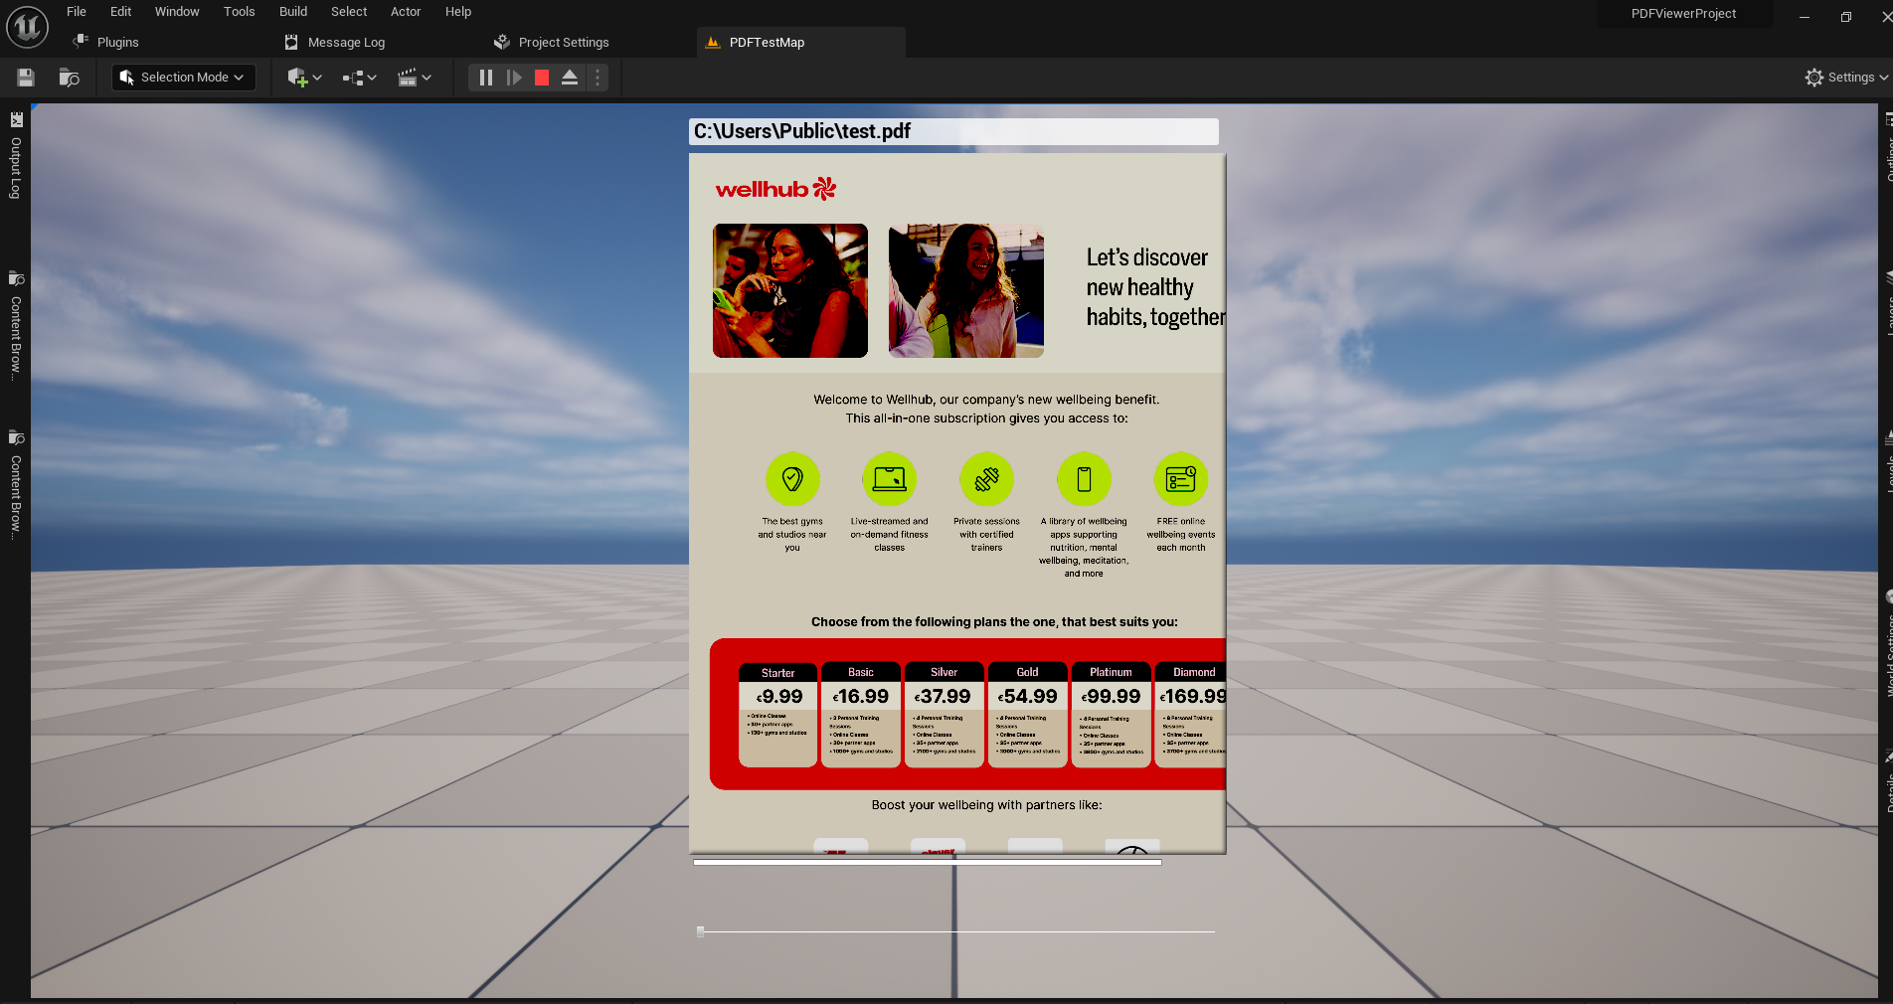Click the couple with phone photo

coord(790,290)
